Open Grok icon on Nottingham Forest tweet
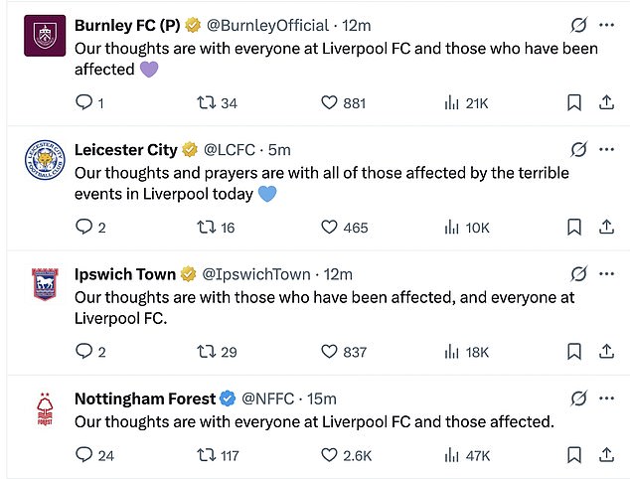This screenshot has width=630, height=479. click(x=577, y=399)
